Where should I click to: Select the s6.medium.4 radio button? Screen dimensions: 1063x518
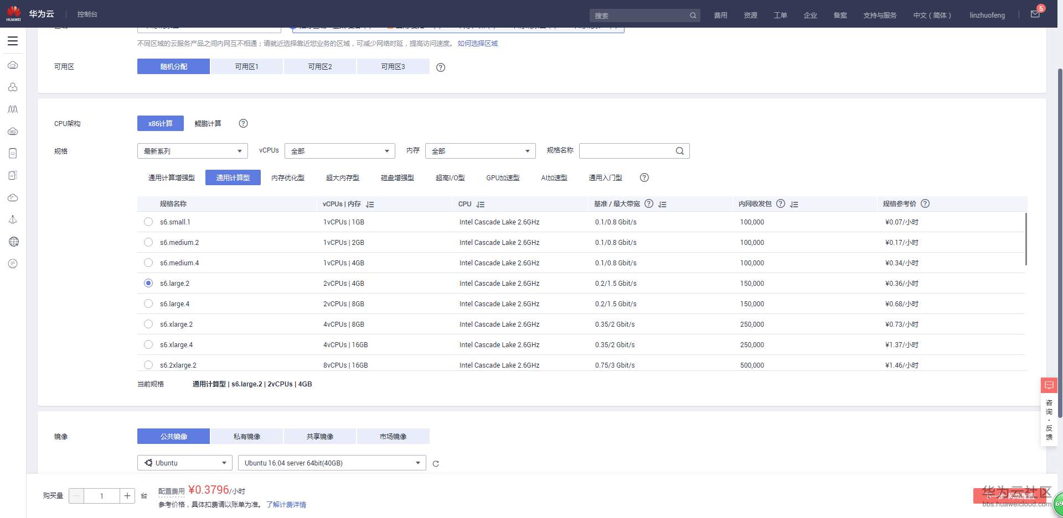pos(148,263)
